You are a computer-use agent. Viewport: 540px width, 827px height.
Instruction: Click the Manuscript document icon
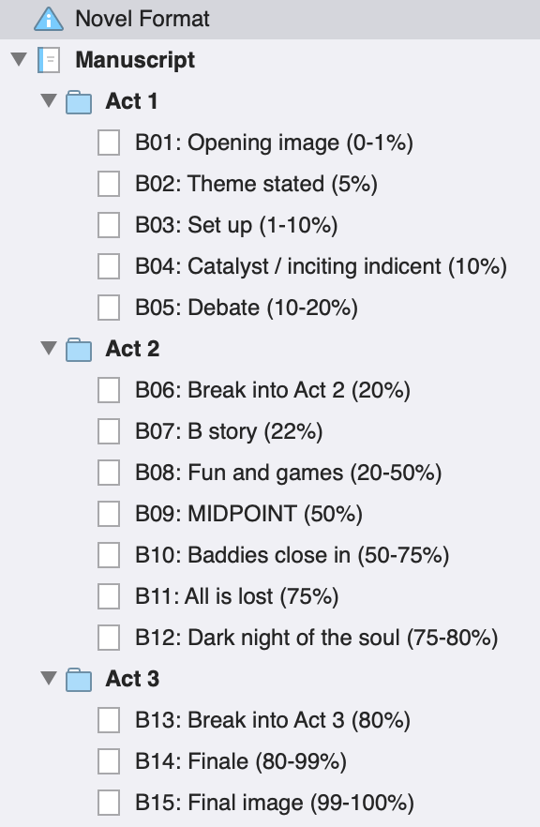click(x=49, y=60)
